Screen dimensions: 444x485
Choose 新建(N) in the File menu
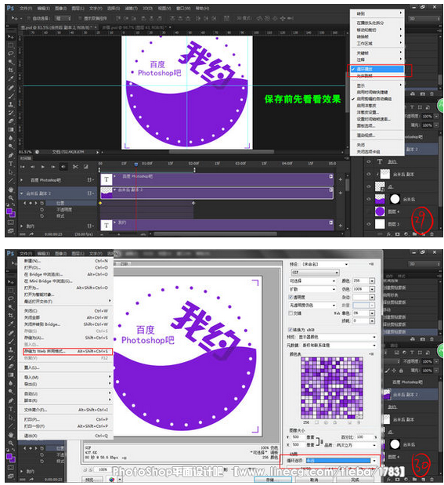66,261
